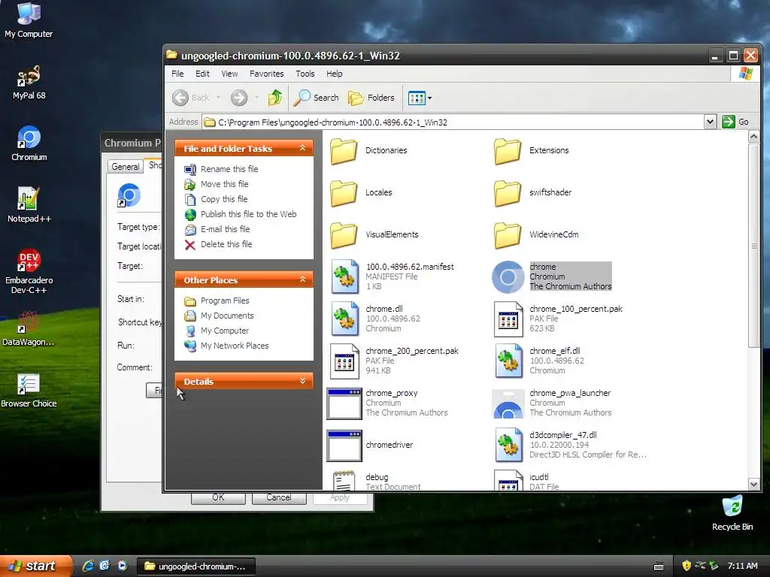770x577 pixels.
Task: Expand the Details panel
Action: (303, 381)
